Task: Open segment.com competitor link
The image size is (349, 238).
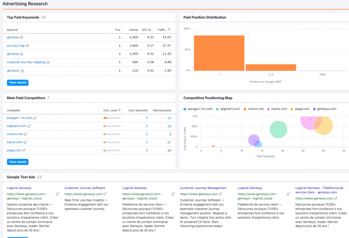Action: pyautogui.click(x=16, y=126)
